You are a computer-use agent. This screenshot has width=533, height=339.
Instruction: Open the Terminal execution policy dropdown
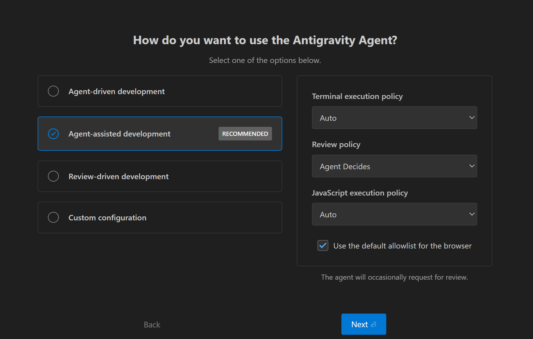pos(394,118)
